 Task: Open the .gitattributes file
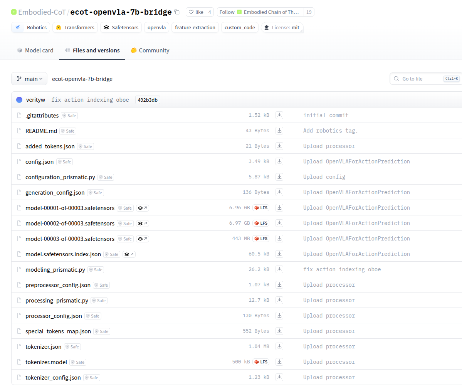(42, 116)
